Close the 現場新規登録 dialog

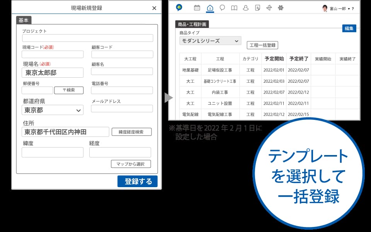coord(154,8)
